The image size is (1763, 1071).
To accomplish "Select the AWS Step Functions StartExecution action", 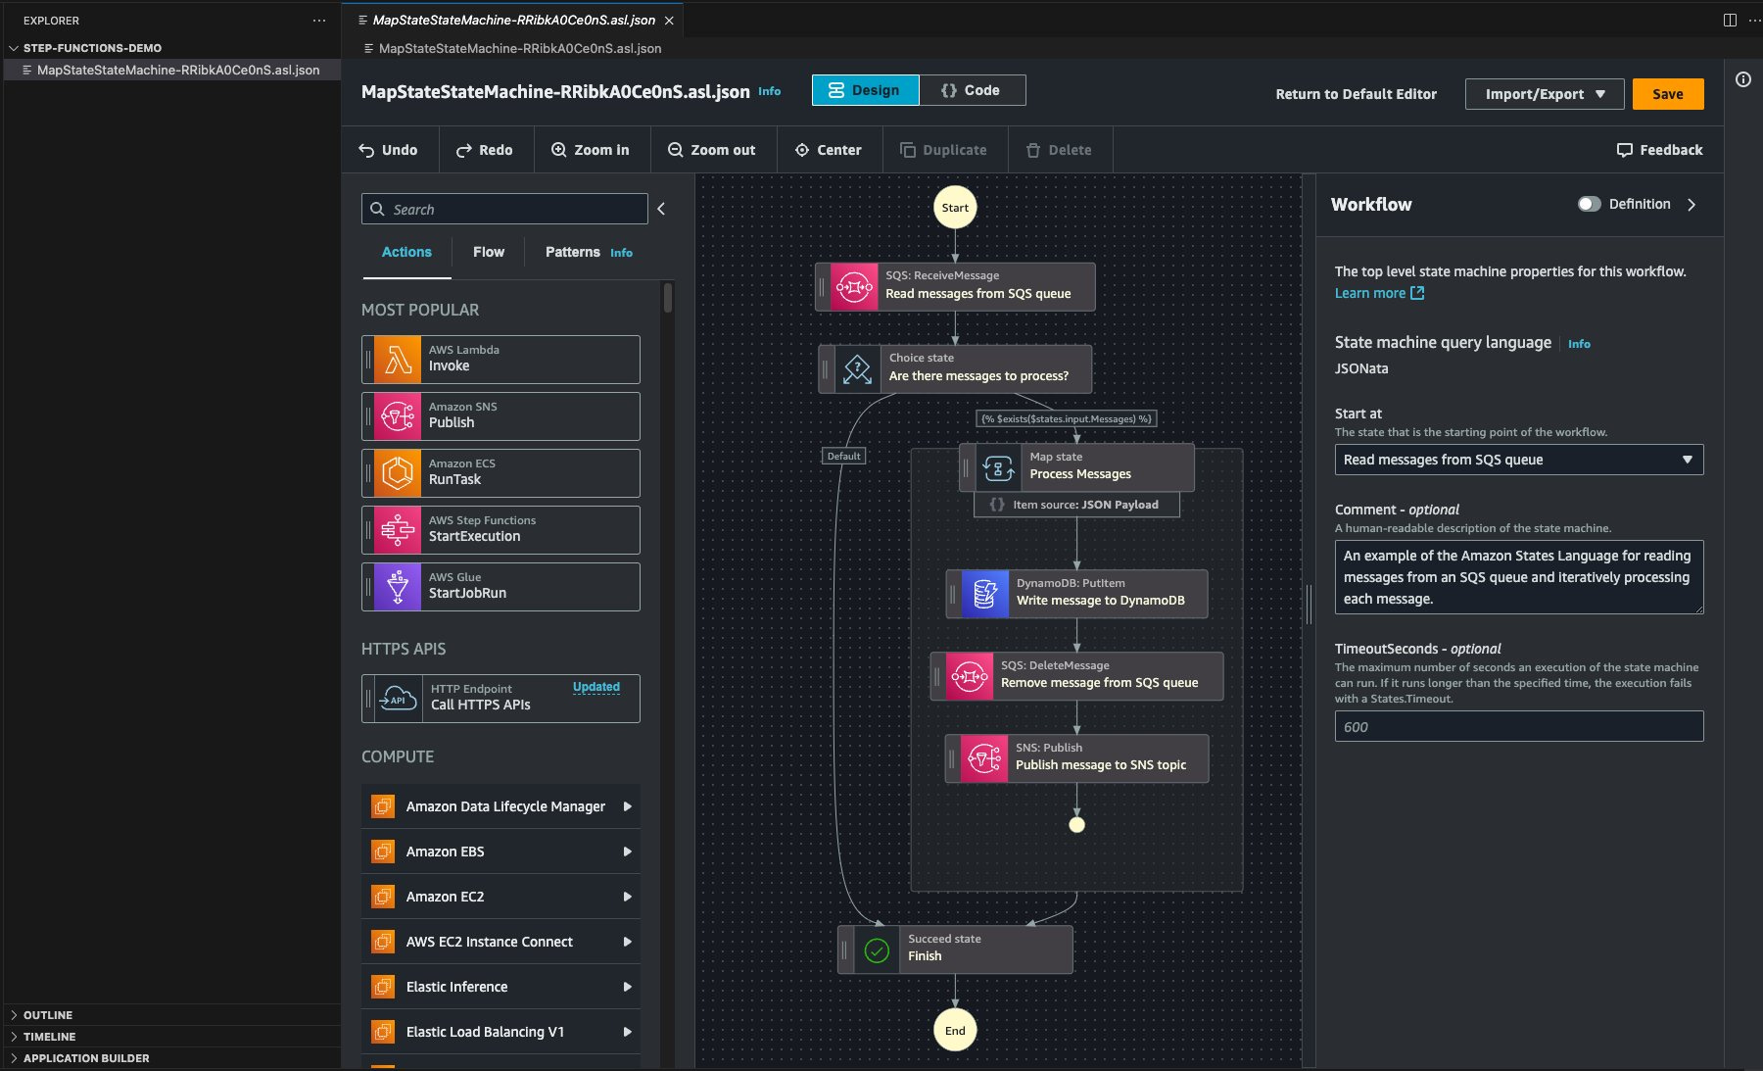I will tap(500, 529).
